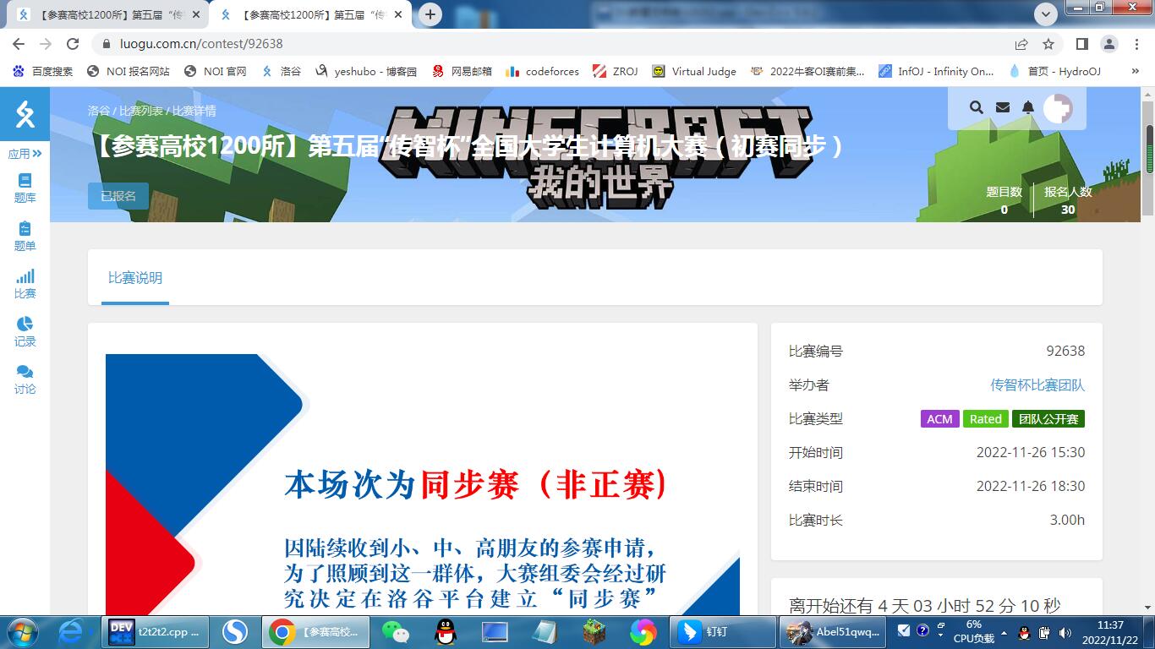Viewport: 1155px width, 649px height.
Task: Open the 传智杯比赛团队 organizer link
Action: [x=1037, y=385]
